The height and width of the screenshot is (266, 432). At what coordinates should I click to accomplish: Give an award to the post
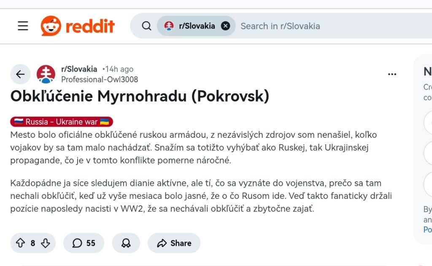click(126, 243)
